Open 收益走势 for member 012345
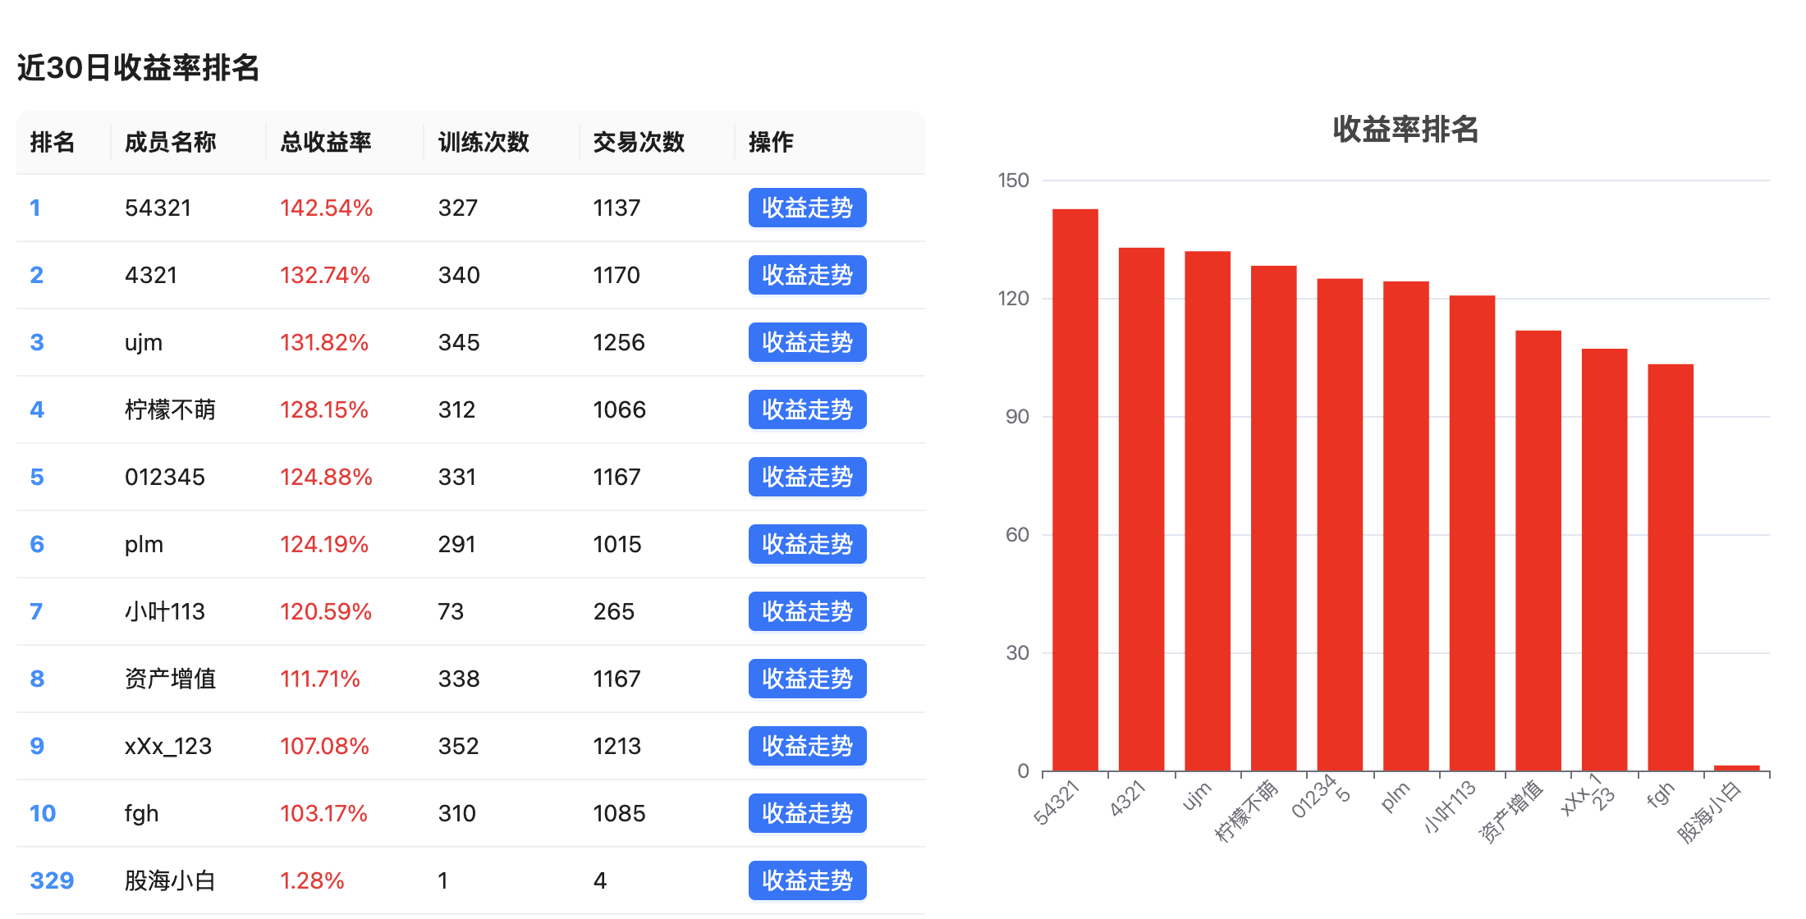 (807, 477)
